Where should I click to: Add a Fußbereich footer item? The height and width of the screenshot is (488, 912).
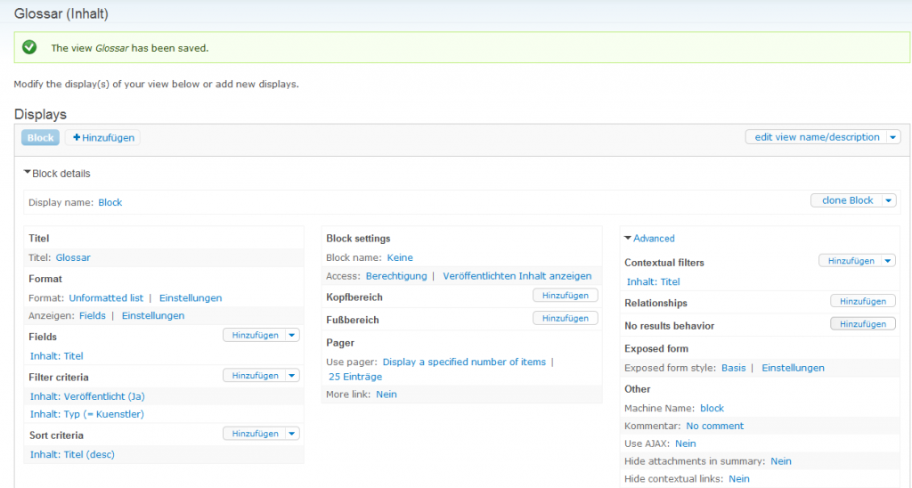point(565,318)
